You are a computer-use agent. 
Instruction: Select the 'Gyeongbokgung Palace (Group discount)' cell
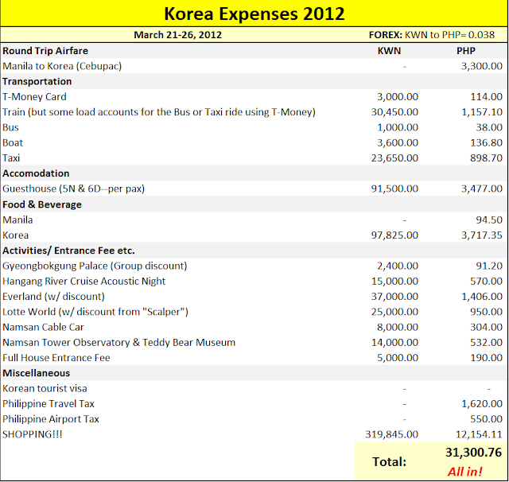pos(95,266)
